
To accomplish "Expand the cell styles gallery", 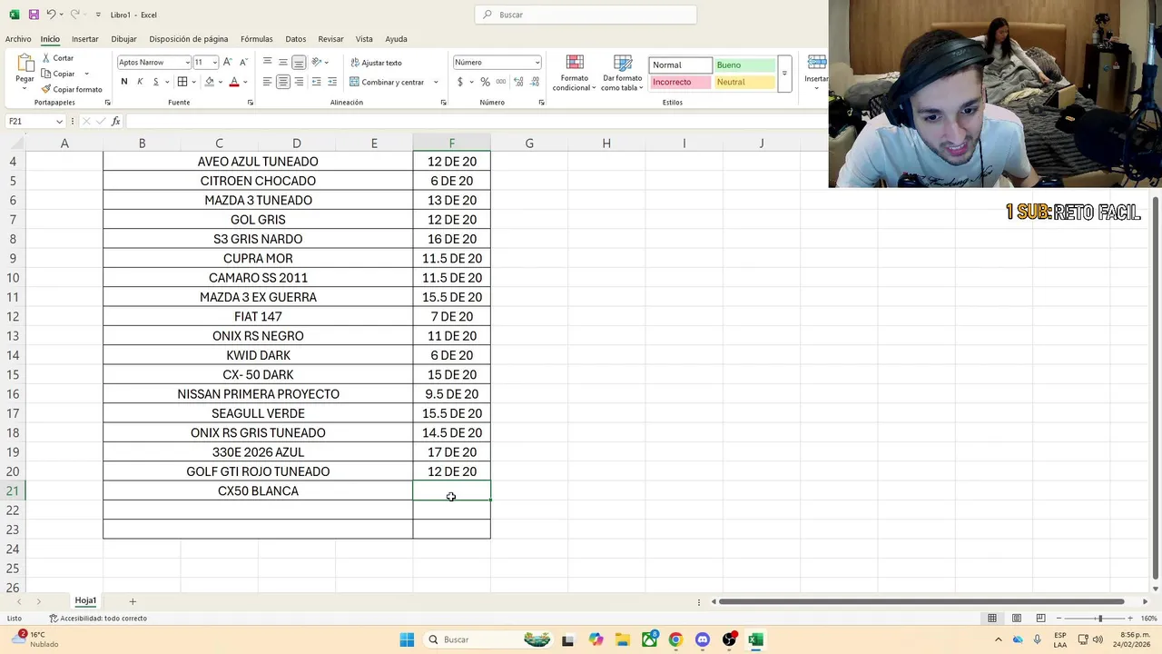I will [785, 74].
